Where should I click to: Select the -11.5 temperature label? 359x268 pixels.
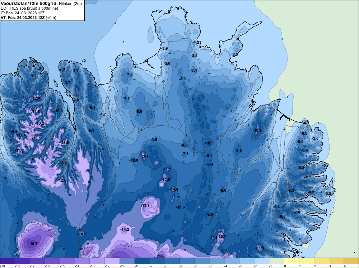click(260, 248)
